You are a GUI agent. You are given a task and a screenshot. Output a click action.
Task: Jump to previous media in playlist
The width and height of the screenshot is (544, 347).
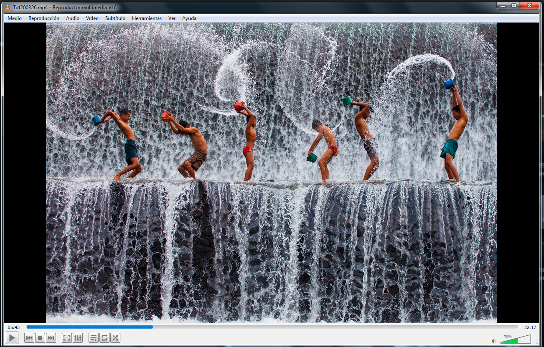[29, 338]
